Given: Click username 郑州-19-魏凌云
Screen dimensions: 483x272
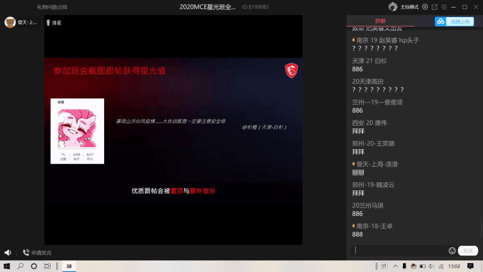Looking at the screenshot, I should click(x=373, y=185).
